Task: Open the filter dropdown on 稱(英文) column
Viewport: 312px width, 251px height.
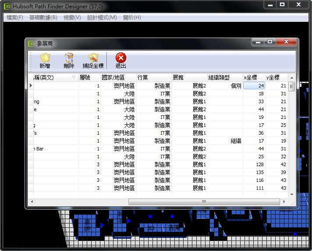Action: 74,77
